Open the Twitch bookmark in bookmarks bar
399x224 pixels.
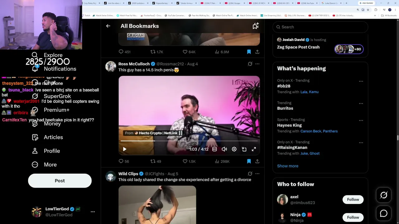86,16
